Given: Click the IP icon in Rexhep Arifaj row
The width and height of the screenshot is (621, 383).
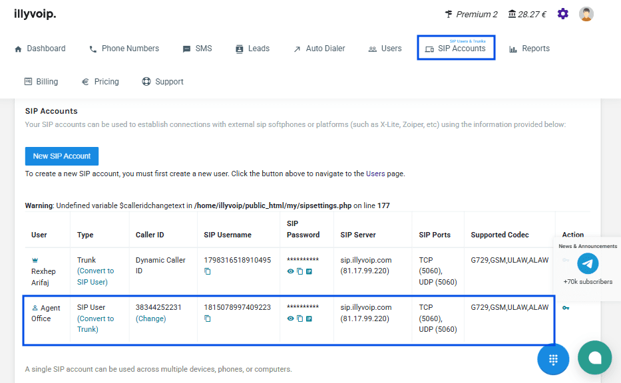Looking at the screenshot, I should coord(309,271).
